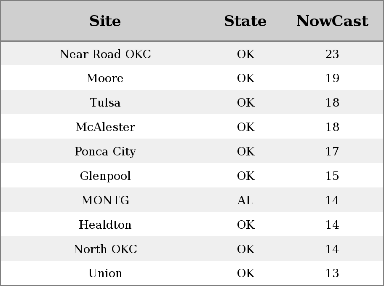Select the Glenpool site row
This screenshot has width=384, height=286.
coord(192,176)
